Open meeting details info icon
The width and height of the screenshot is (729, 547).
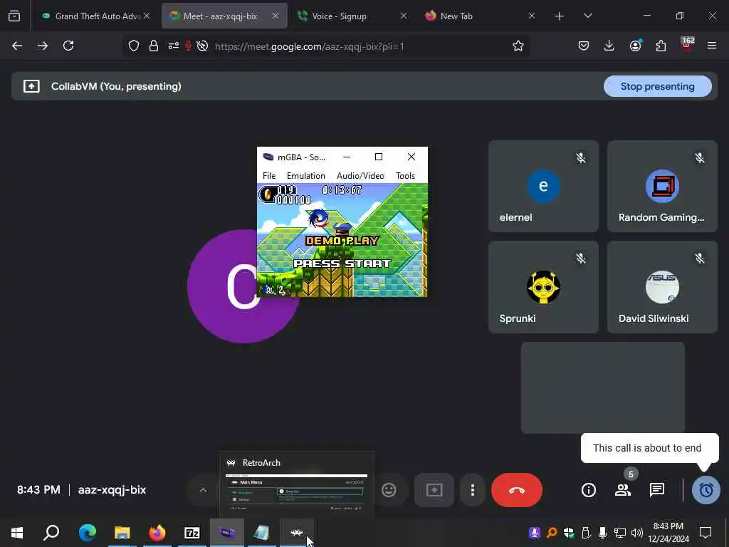(x=589, y=490)
